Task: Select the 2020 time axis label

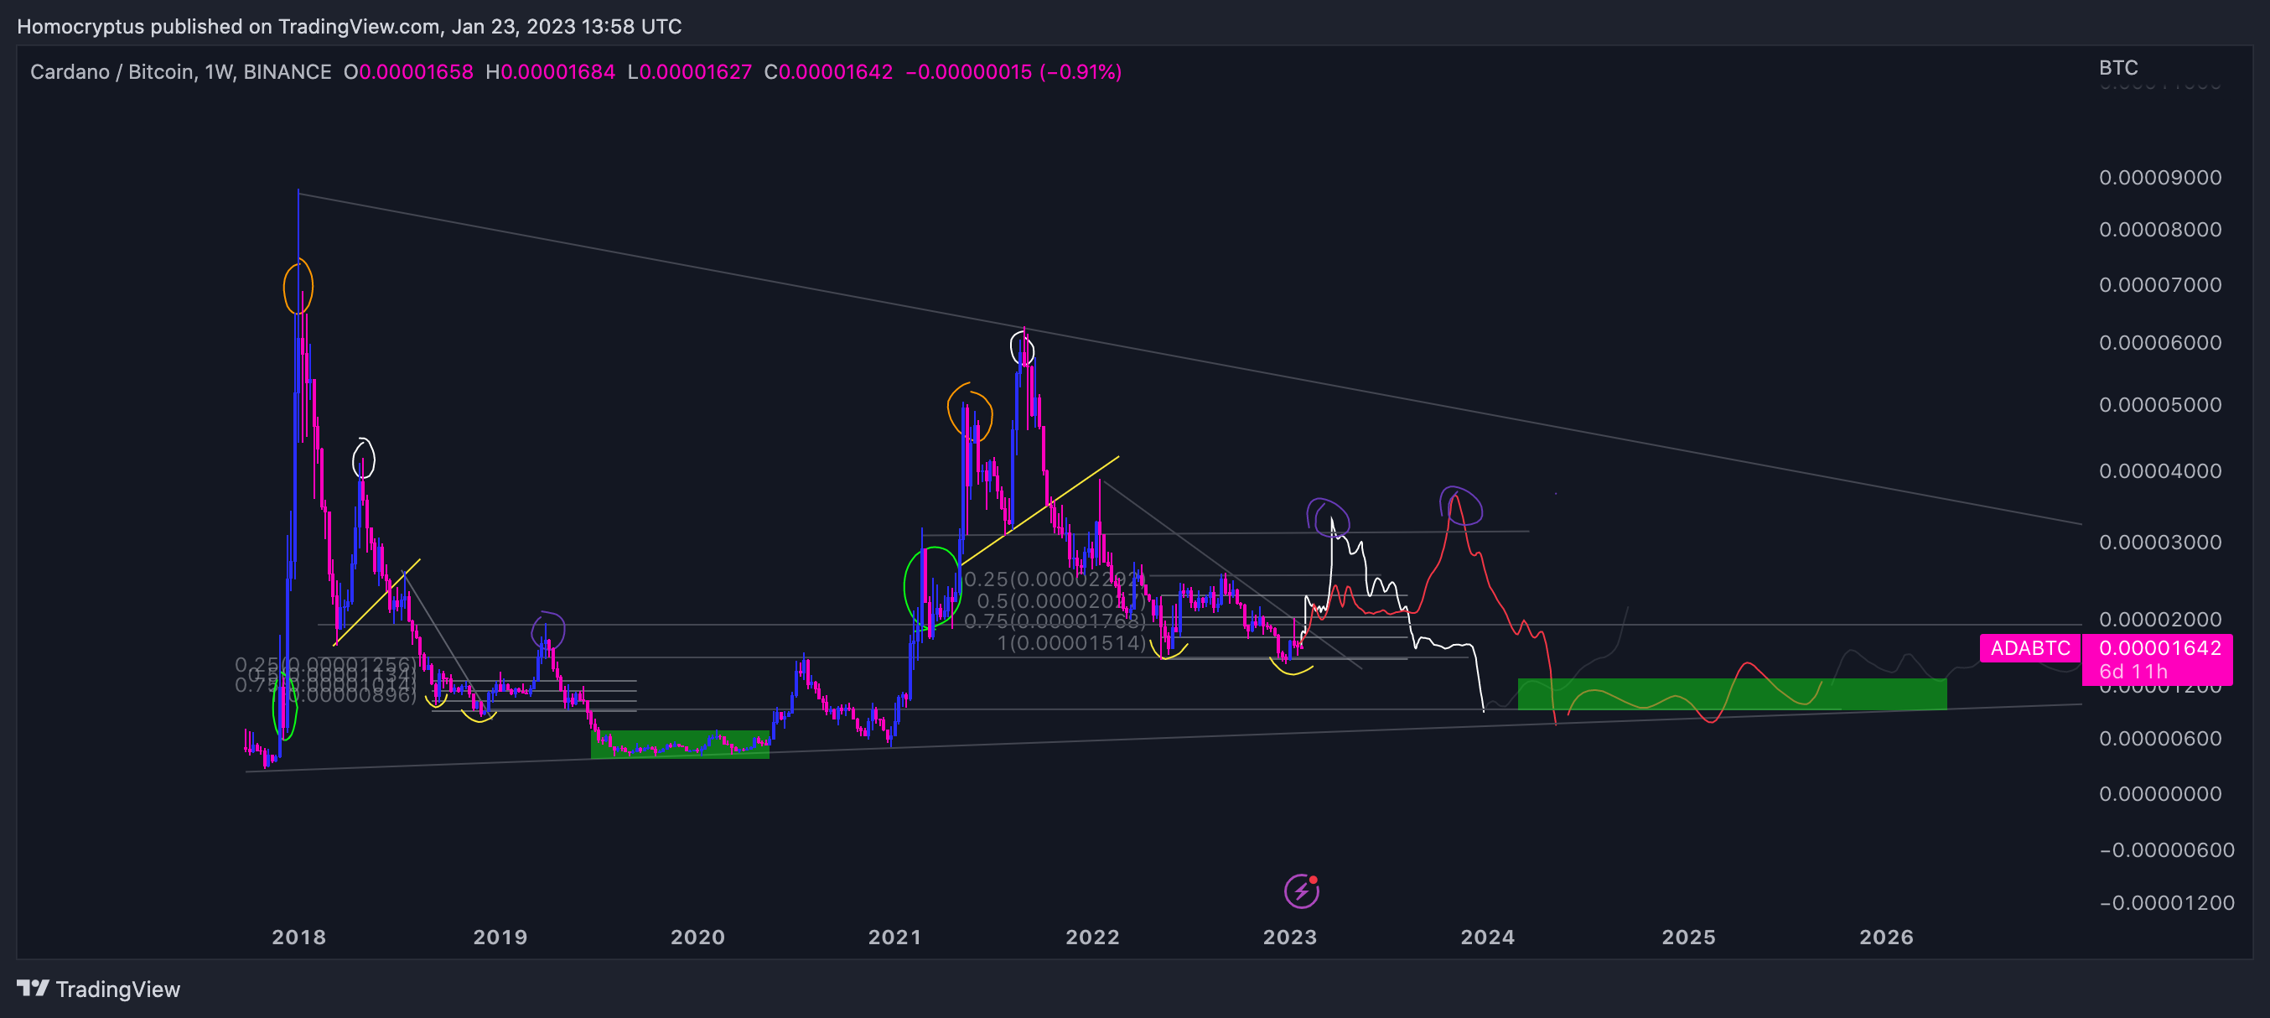Action: point(697,937)
